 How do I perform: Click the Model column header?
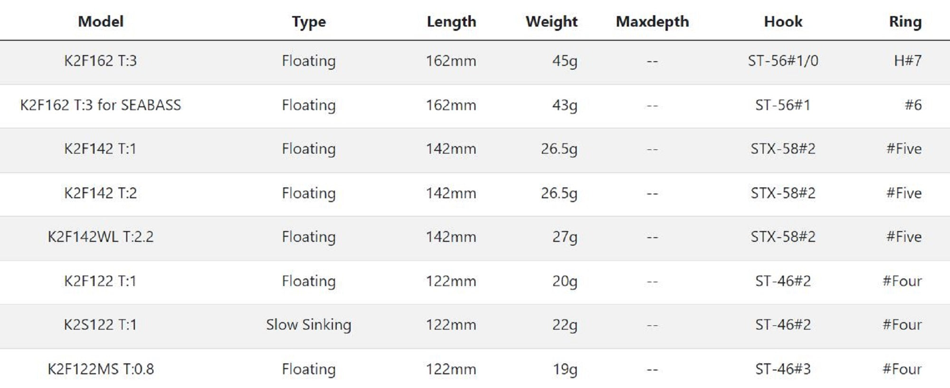[101, 21]
